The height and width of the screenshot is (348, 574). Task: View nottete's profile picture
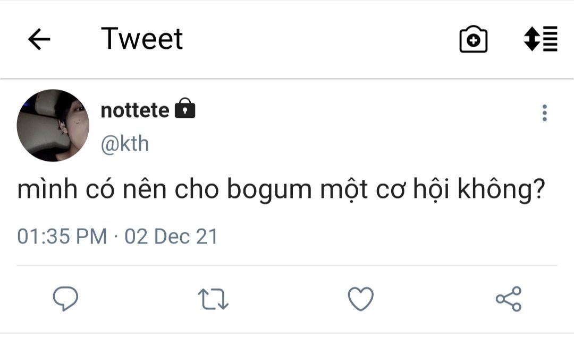tap(53, 125)
